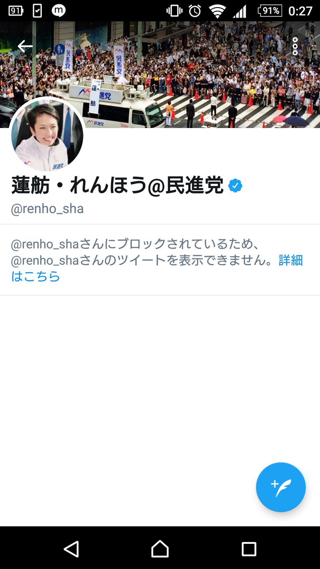Tap the green chat notification icon
Image resolution: width=320 pixels, height=569 pixels.
[58, 10]
